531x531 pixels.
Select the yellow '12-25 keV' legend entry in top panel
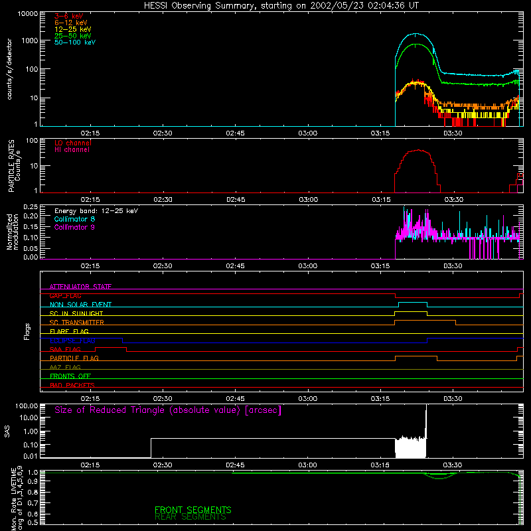[73, 29]
